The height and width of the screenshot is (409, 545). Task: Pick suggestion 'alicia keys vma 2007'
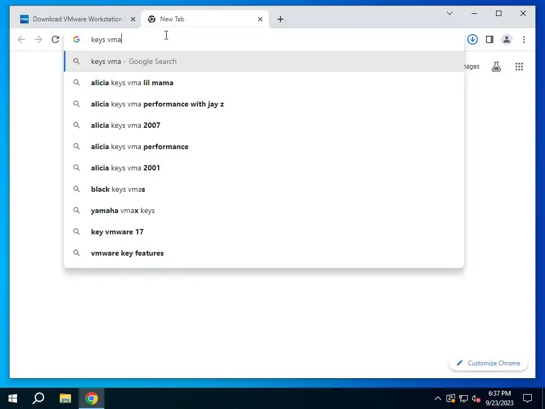(x=264, y=125)
